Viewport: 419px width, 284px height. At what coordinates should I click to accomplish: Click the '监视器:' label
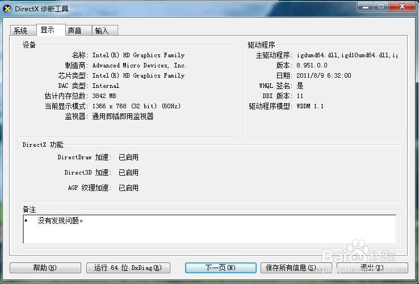click(x=77, y=116)
